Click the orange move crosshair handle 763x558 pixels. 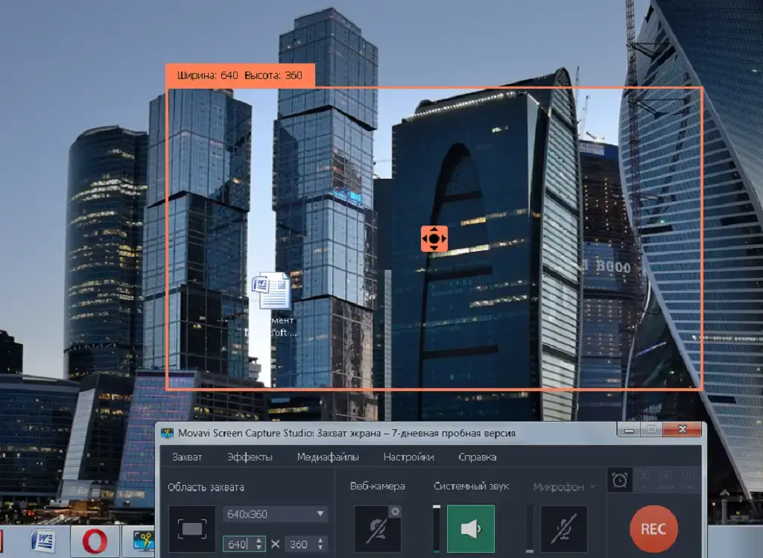[x=434, y=238]
